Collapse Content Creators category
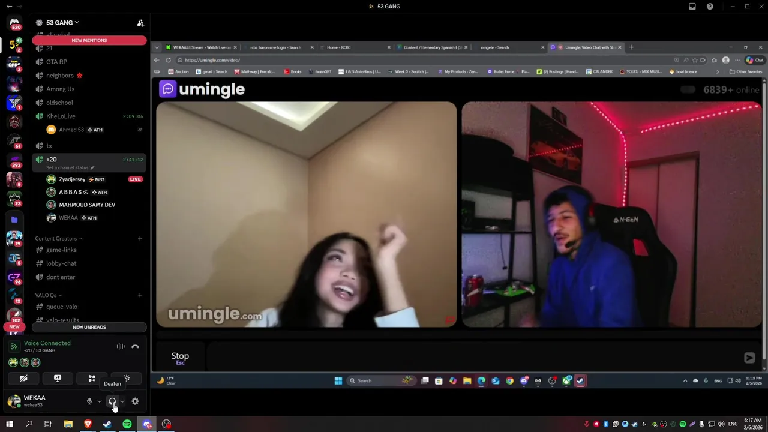The image size is (768, 432). [x=59, y=238]
